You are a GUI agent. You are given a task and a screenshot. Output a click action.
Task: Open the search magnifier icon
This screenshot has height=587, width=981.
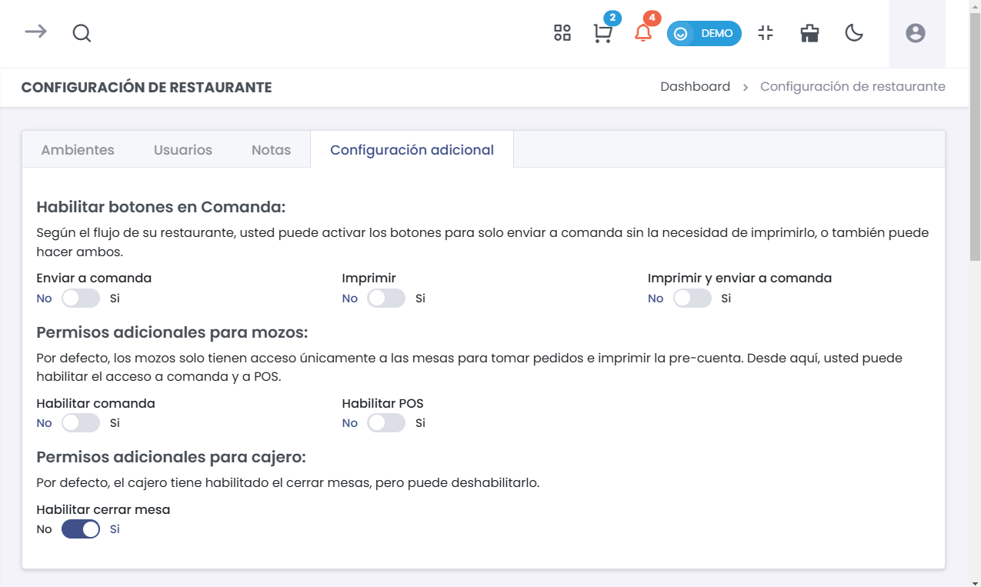pyautogui.click(x=82, y=33)
